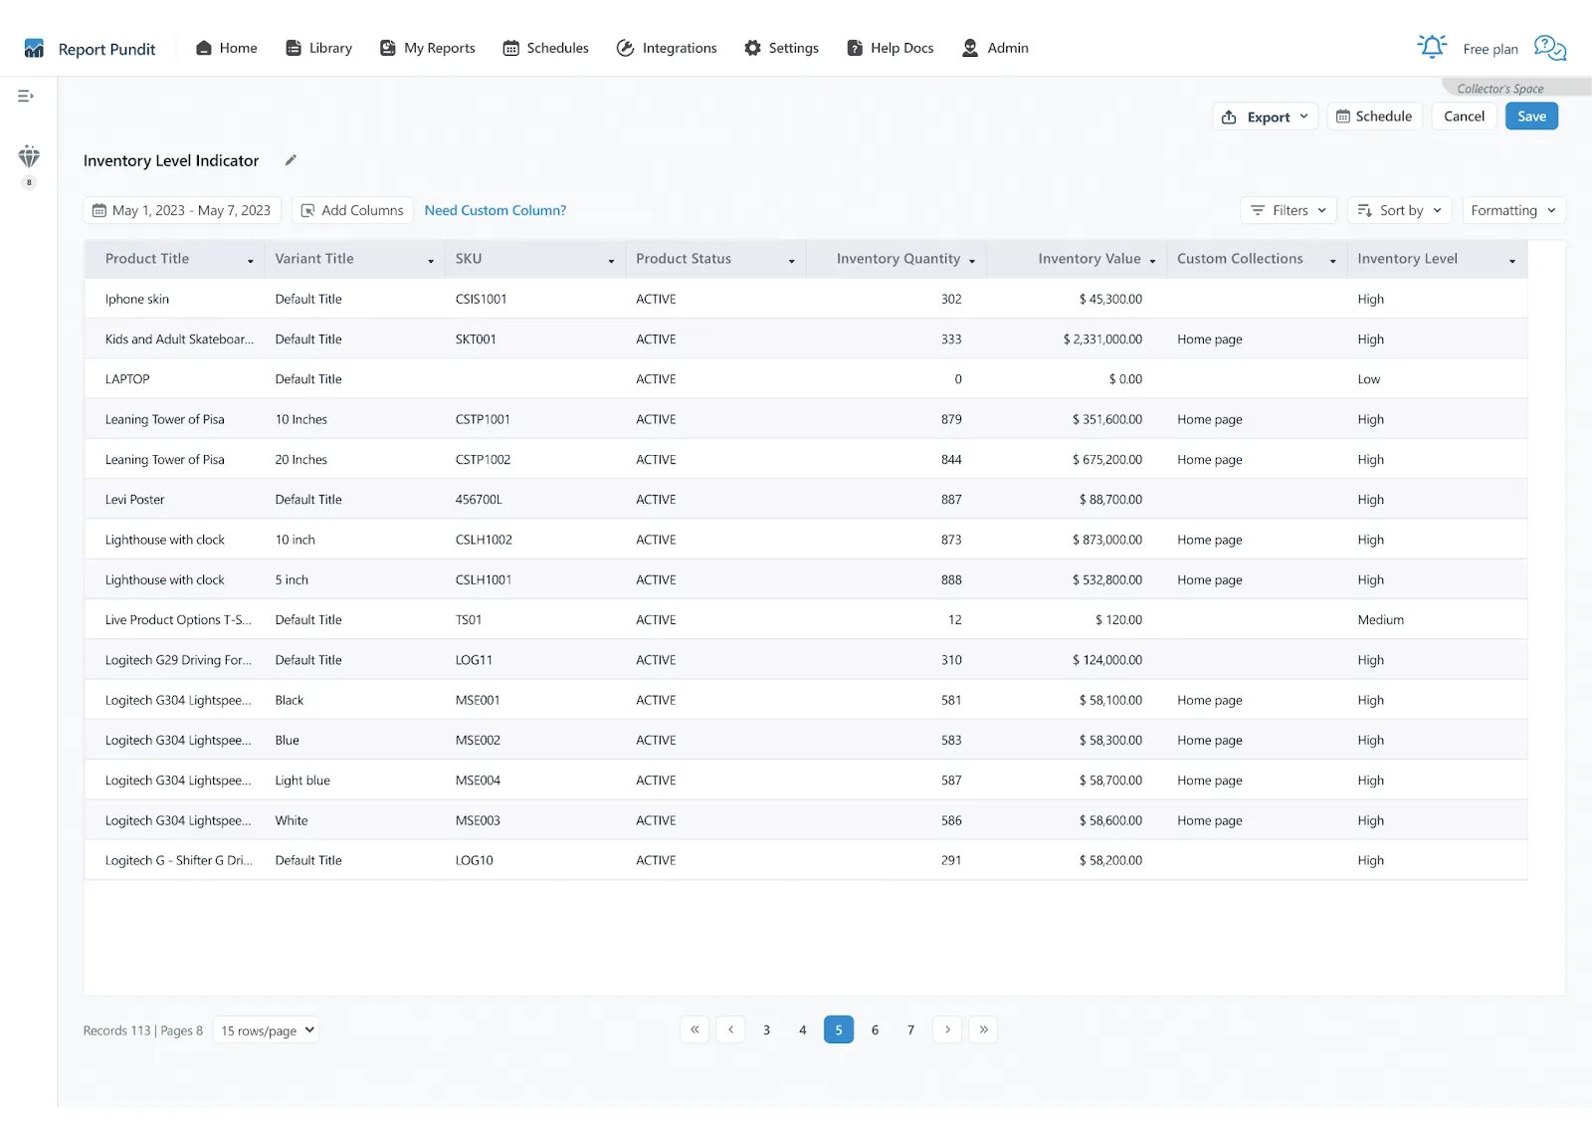Click SKU cell 456700L

coord(479,500)
